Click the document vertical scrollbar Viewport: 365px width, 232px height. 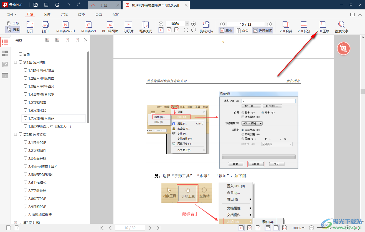[363, 92]
